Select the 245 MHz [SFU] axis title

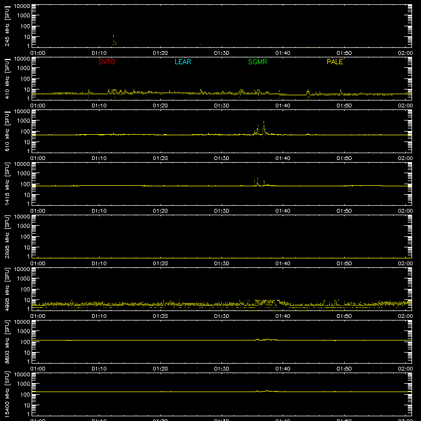tap(7, 26)
